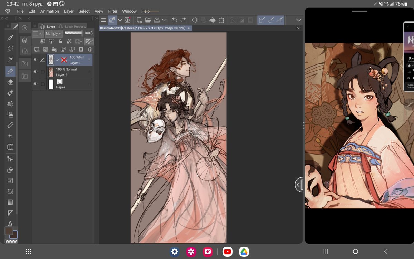Delete the selected layer with trash icon
414x259 pixels.
tap(90, 50)
